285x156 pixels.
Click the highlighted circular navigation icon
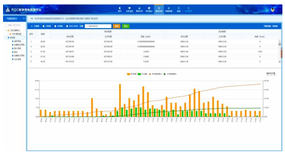(x=159, y=8)
